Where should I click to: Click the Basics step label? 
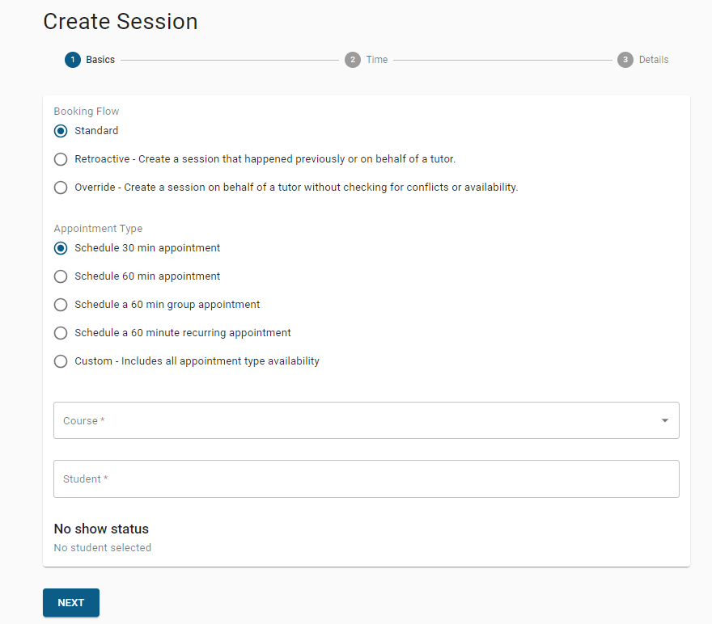(x=100, y=60)
